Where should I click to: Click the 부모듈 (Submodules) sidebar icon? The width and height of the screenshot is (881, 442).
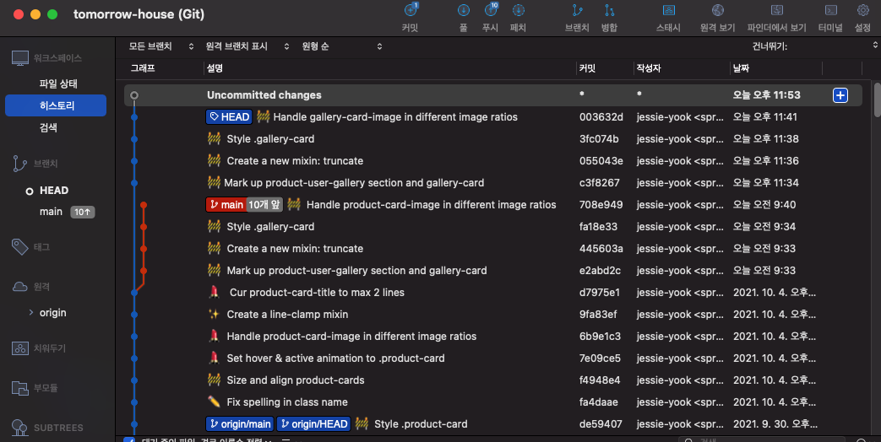19,387
